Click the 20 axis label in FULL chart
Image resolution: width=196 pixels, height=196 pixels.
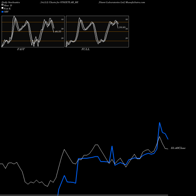(x=127, y=38)
